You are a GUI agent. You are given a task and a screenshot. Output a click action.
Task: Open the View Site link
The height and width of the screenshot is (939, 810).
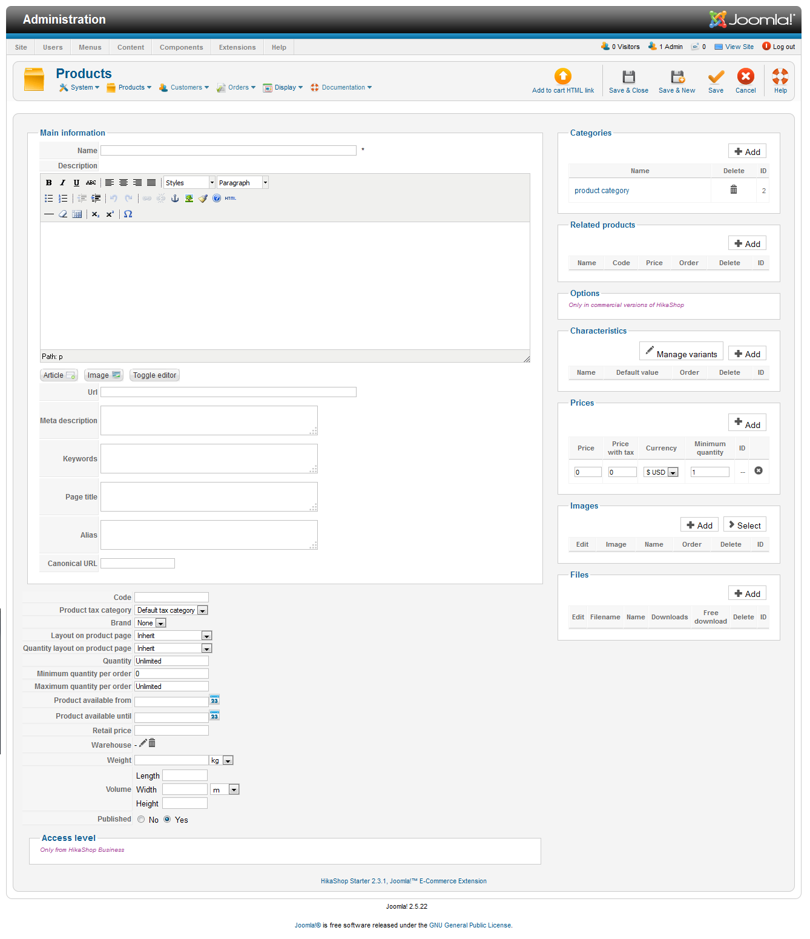[x=734, y=47]
